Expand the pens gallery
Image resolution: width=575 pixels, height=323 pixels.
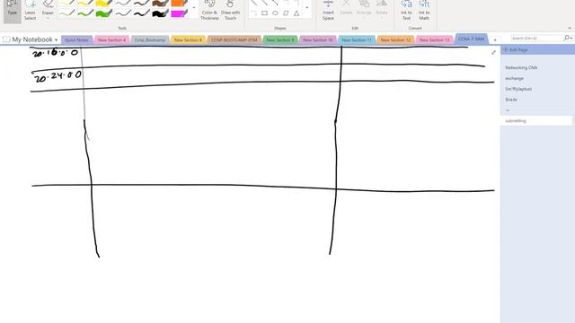[x=194, y=8]
